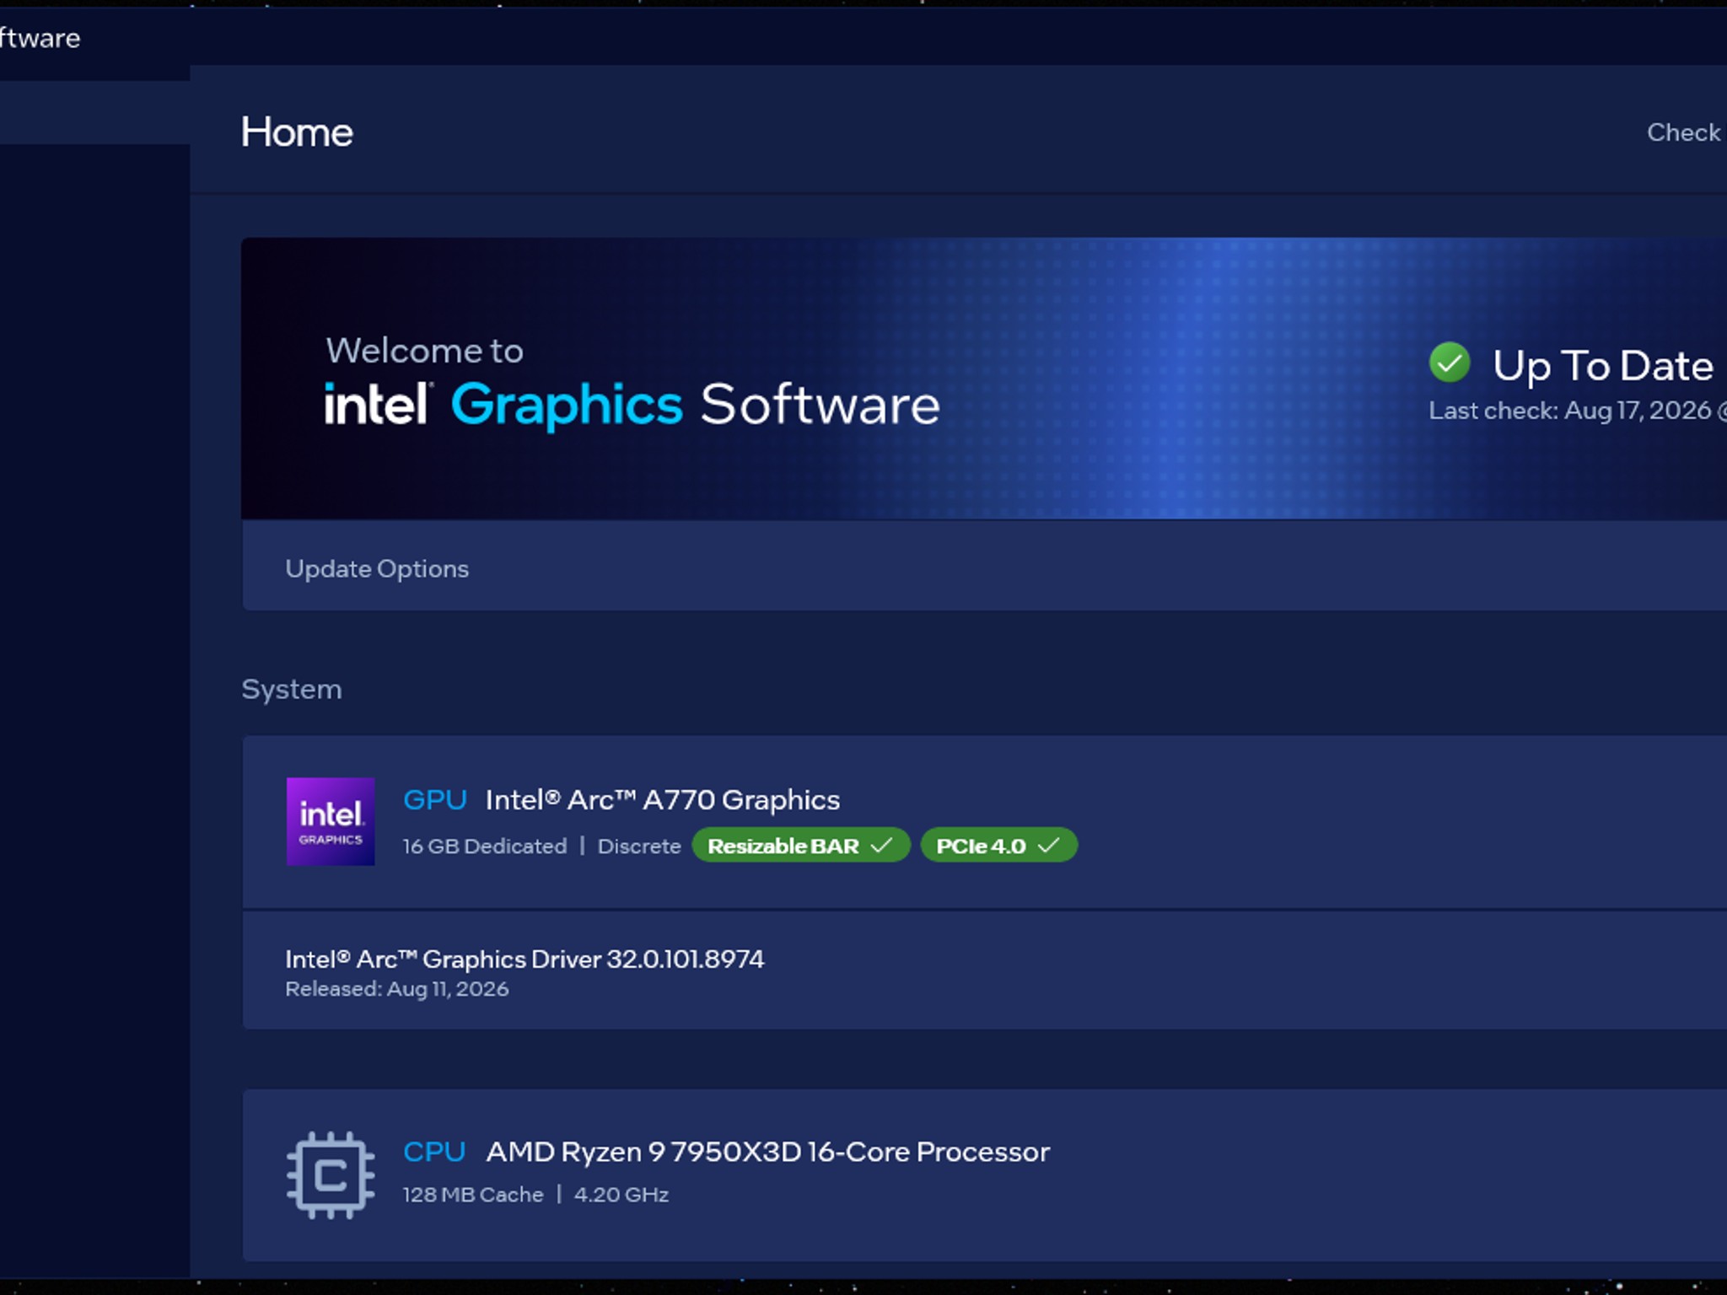Click the Home page heading
Image resolution: width=1727 pixels, height=1295 pixels.
297,132
